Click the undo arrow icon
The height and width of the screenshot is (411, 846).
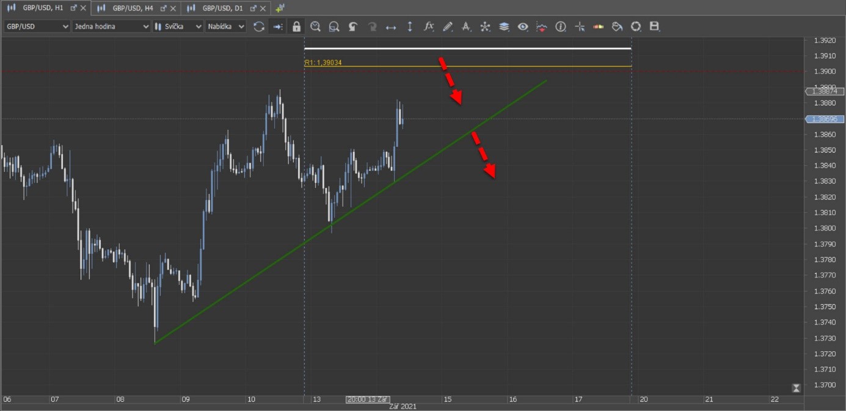(x=353, y=26)
